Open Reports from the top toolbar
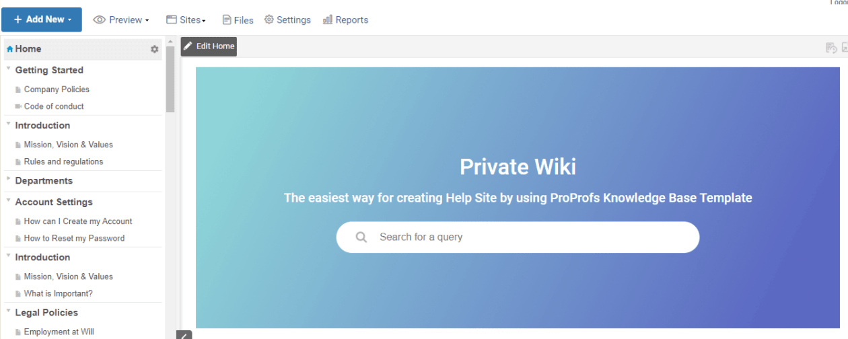Image resolution: width=848 pixels, height=339 pixels. (x=345, y=20)
